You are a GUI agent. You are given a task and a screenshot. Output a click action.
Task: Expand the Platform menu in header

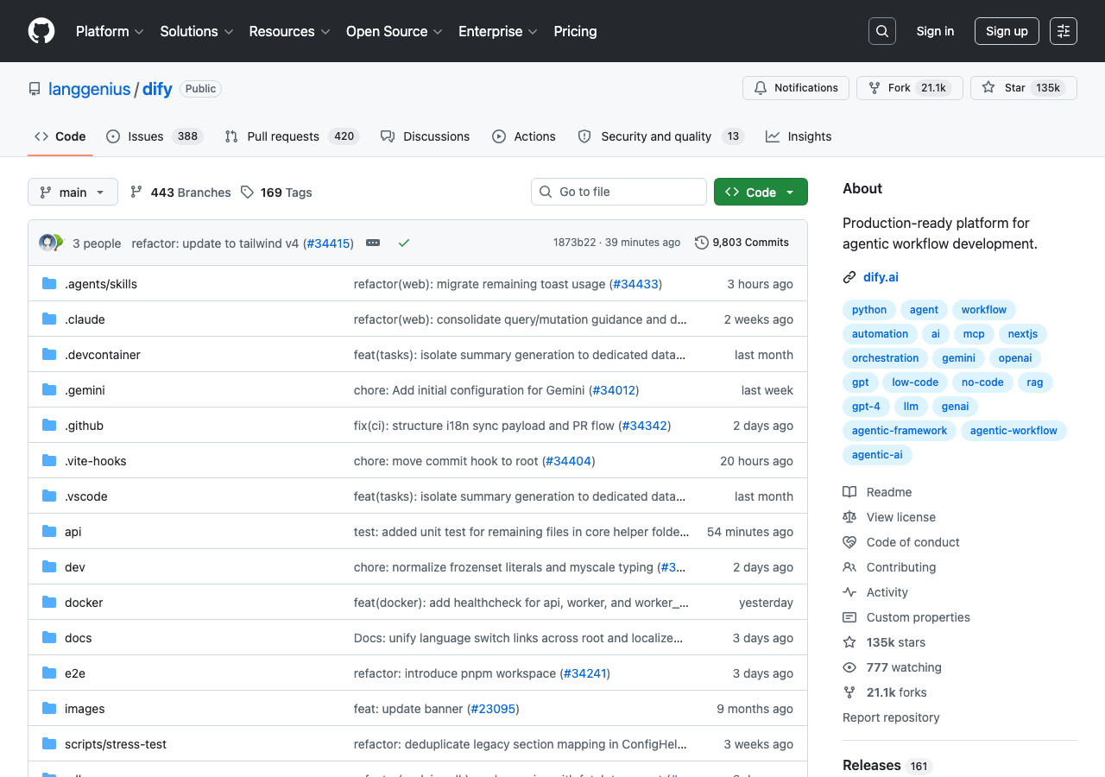click(110, 31)
